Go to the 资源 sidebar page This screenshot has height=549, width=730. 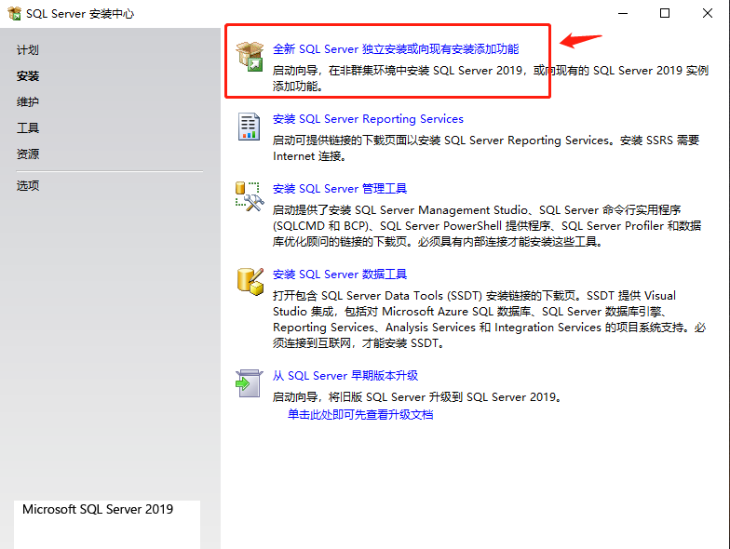(x=28, y=154)
